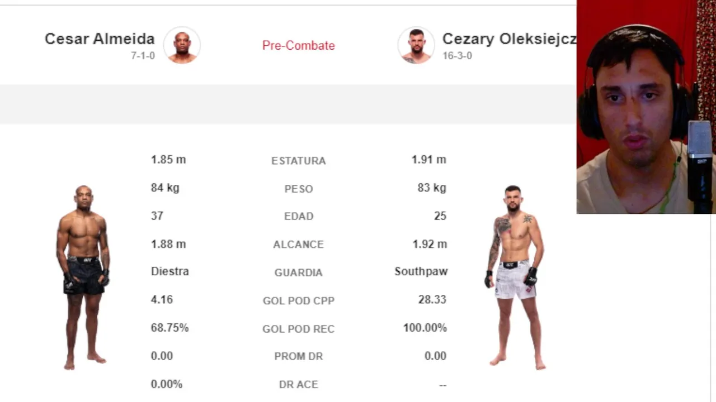Click the GUARDIA stat label
Screen dimensions: 716x402
[298, 272]
